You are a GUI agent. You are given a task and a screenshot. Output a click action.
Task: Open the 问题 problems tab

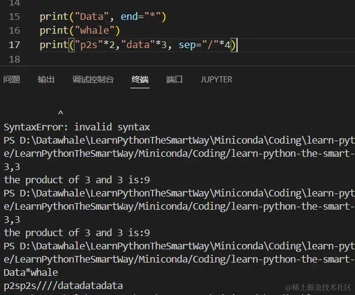pos(11,79)
